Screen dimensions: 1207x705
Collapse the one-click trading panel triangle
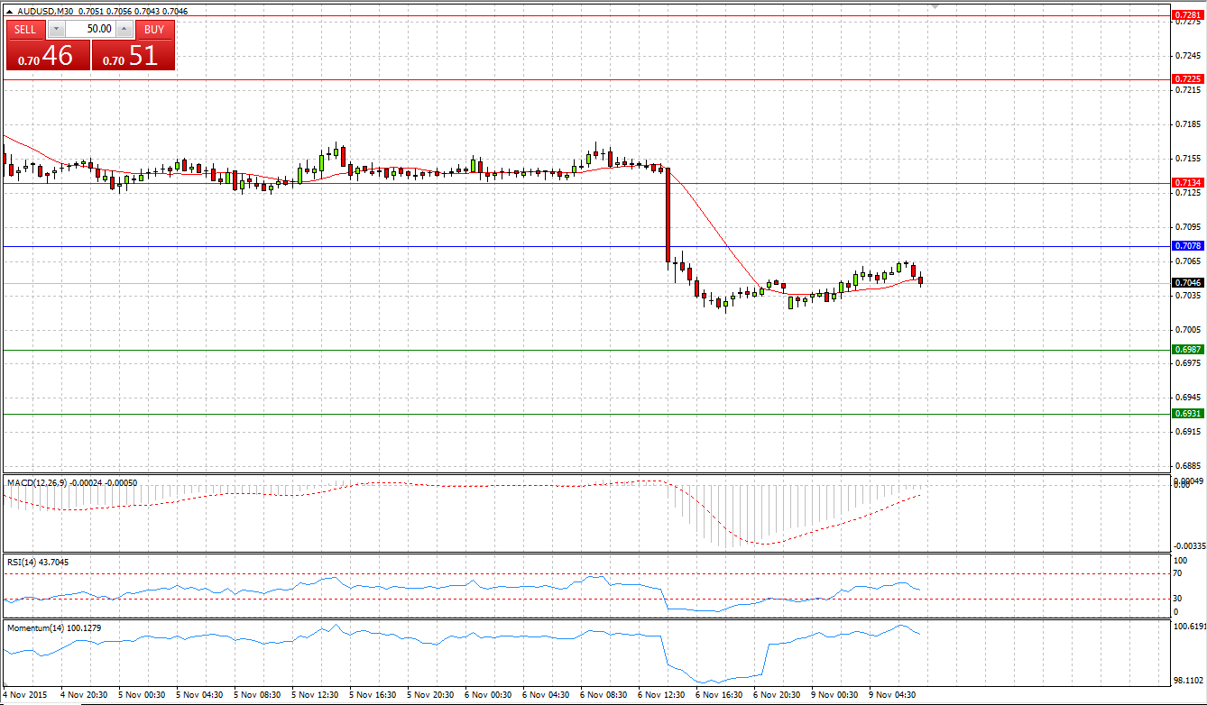click(x=9, y=11)
